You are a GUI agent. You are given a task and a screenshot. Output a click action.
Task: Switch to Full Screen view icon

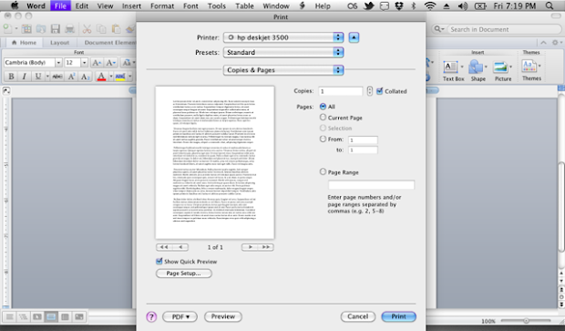click(x=79, y=317)
